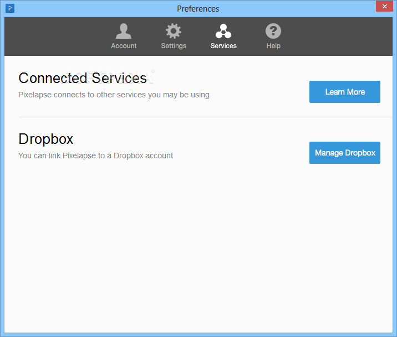Switch to the Account tab label

(124, 46)
